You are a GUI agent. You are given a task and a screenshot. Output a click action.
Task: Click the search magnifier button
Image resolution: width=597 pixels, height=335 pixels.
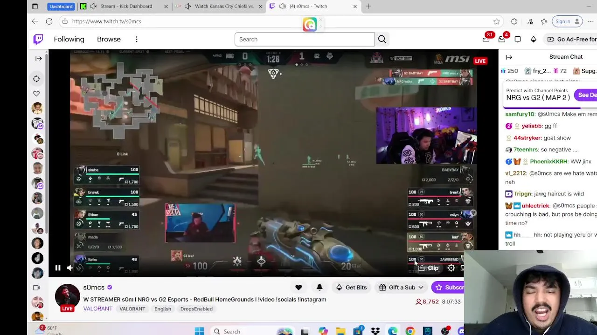pyautogui.click(x=382, y=40)
